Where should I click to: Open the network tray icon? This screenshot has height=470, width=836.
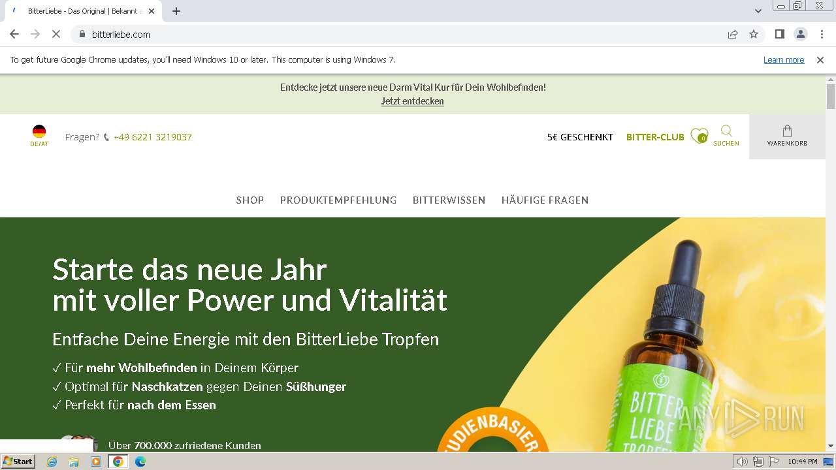758,462
